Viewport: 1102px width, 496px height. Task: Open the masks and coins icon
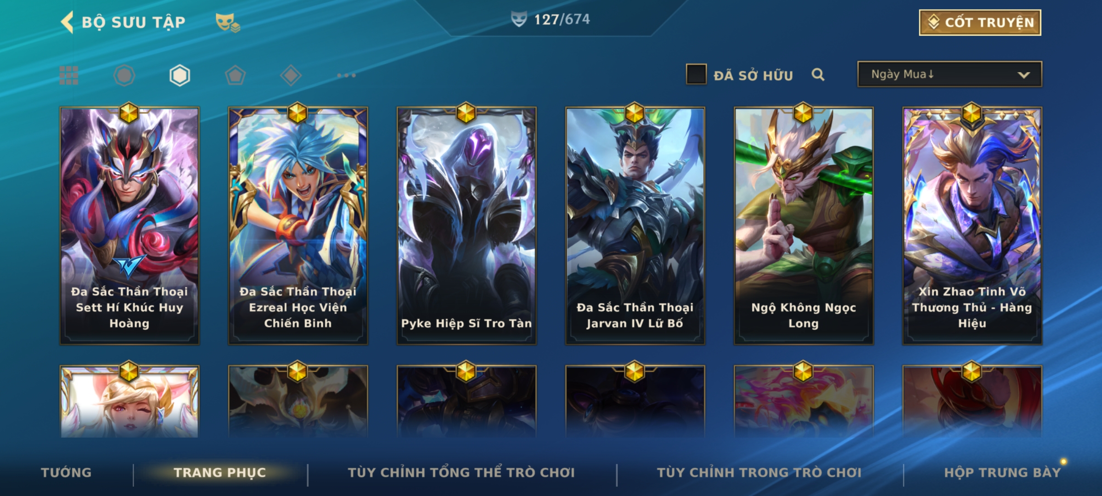point(228,22)
